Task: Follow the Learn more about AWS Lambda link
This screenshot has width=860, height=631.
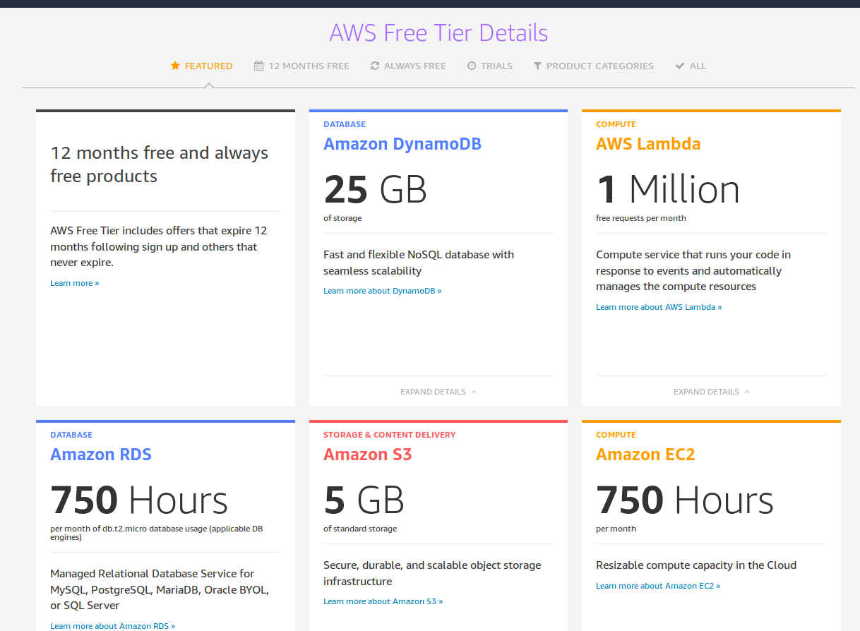Action: point(658,307)
